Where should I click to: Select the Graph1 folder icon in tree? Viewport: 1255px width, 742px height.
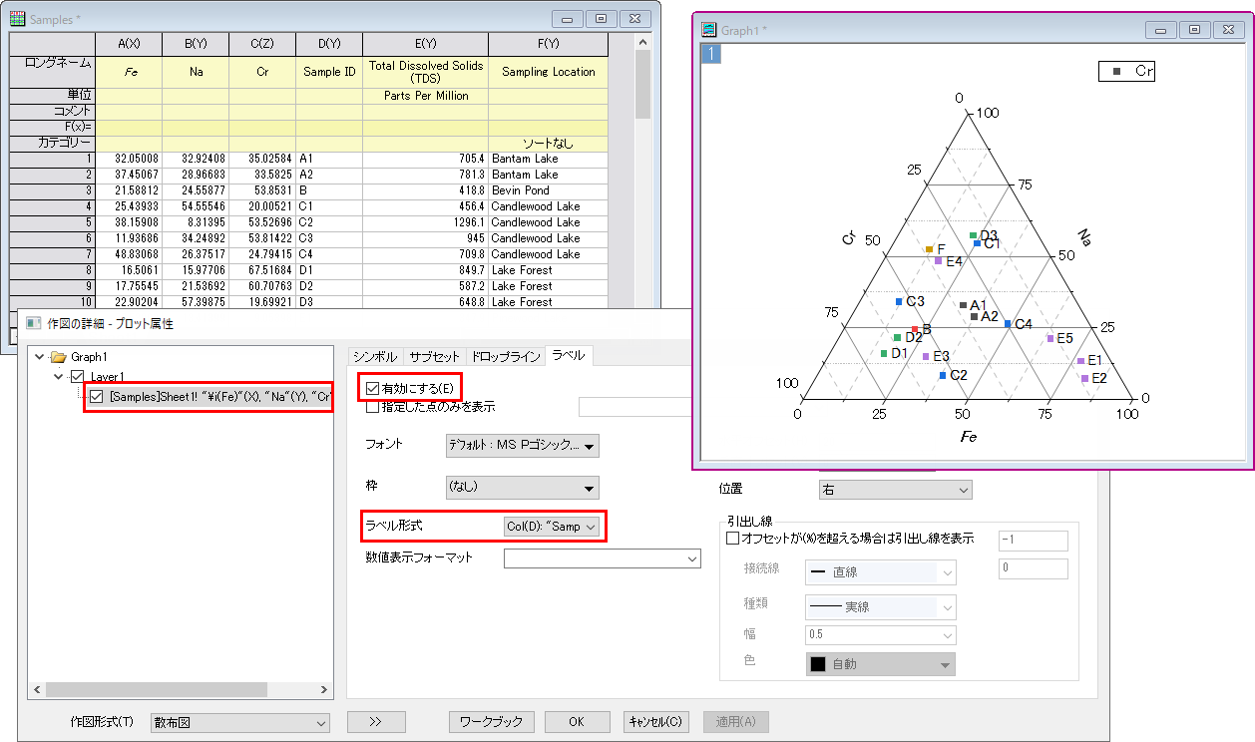pos(59,356)
